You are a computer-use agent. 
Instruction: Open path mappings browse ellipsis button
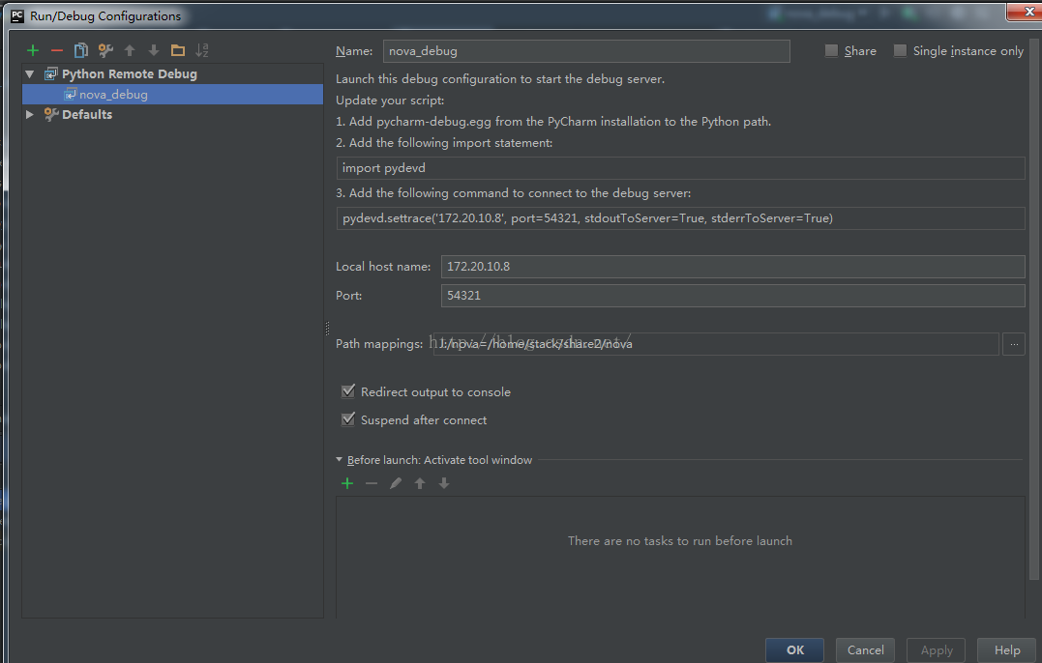pyautogui.click(x=1013, y=344)
